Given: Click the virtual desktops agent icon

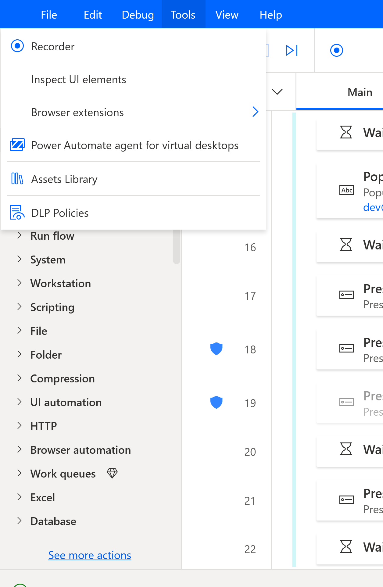Looking at the screenshot, I should tap(17, 145).
